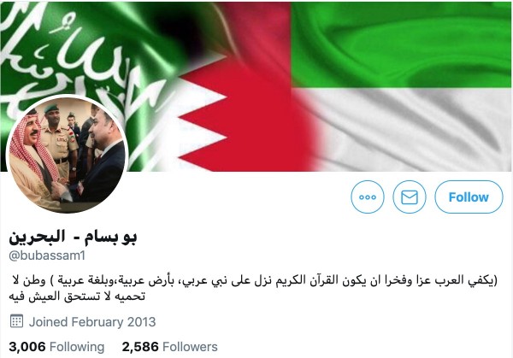Screen dimensions: 513x358
Task: Open the 3,006 Following list
Action: pyautogui.click(x=56, y=347)
